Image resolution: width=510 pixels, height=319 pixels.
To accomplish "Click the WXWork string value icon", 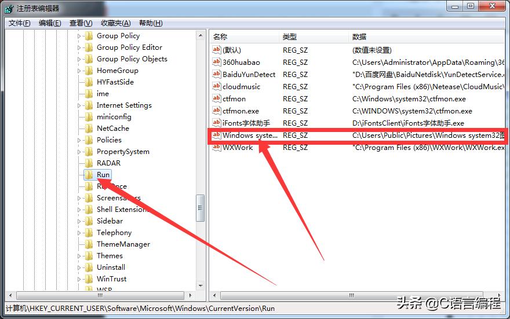I will pos(217,147).
